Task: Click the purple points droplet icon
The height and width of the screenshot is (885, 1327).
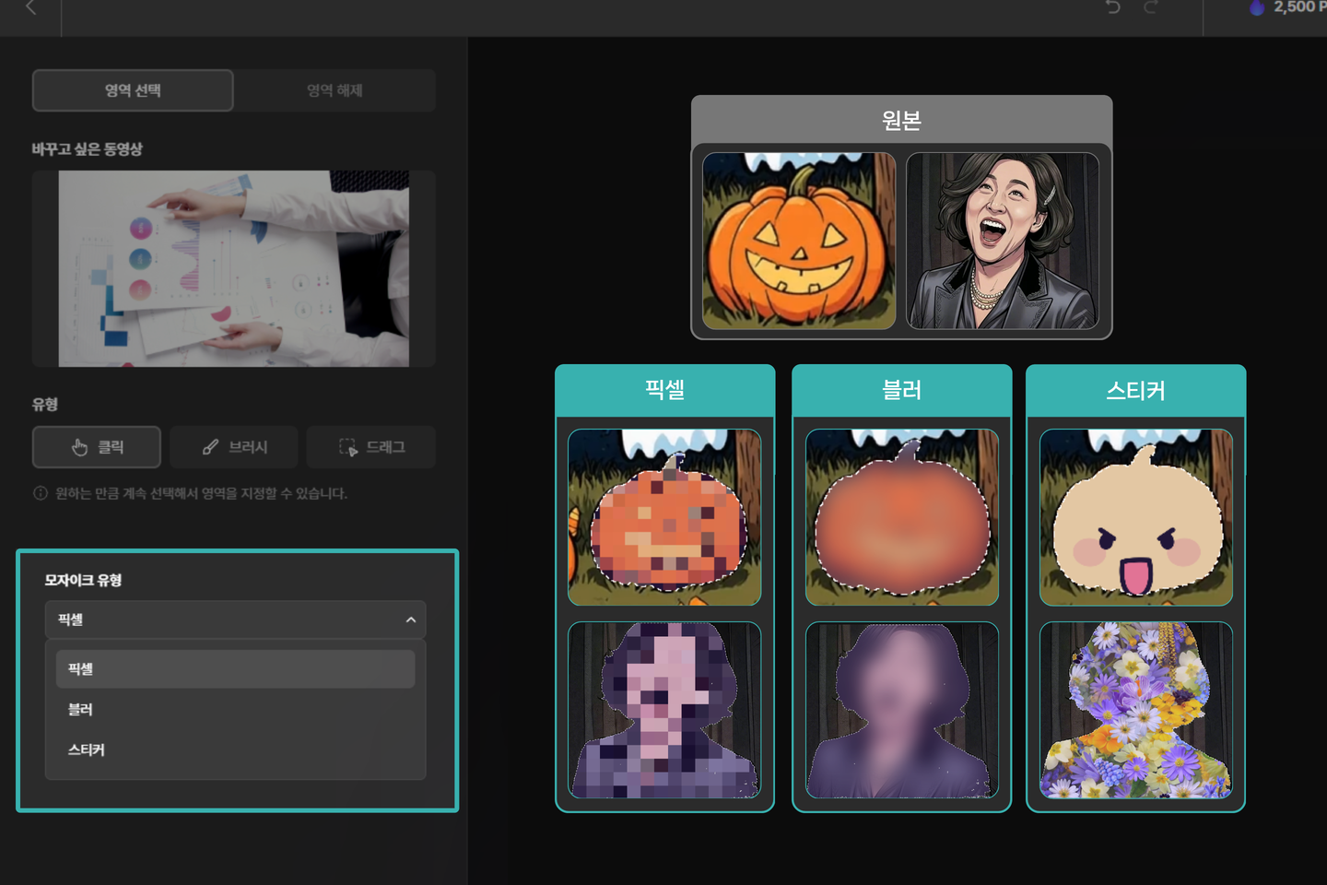Action: pyautogui.click(x=1257, y=7)
